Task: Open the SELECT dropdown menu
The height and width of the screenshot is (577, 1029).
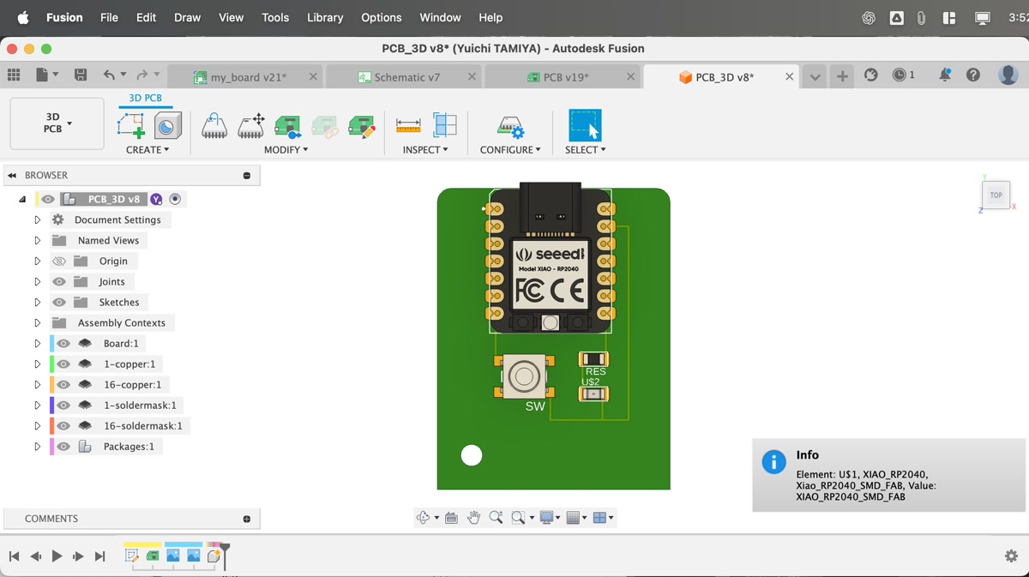Action: point(585,149)
